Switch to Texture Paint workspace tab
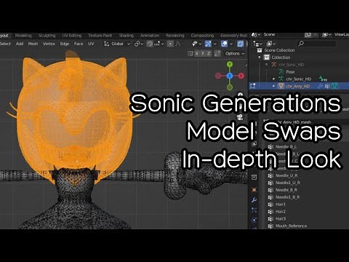 point(100,36)
